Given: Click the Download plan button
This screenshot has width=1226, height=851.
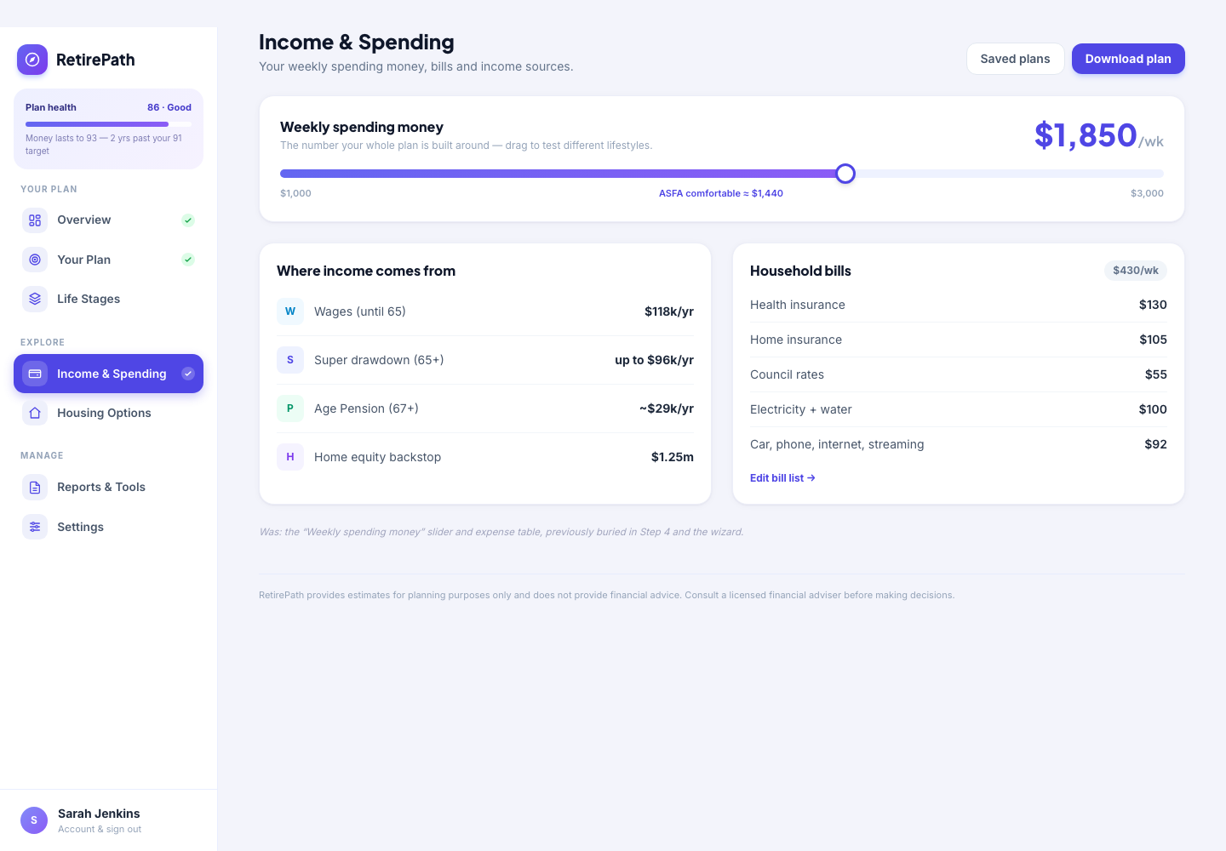Looking at the screenshot, I should 1128,59.
